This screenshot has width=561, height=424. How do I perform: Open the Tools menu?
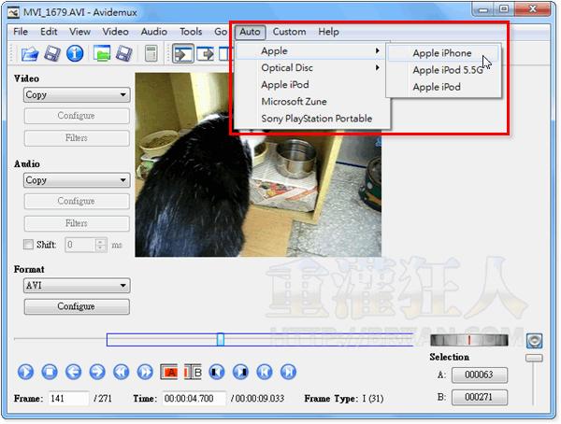click(x=191, y=32)
